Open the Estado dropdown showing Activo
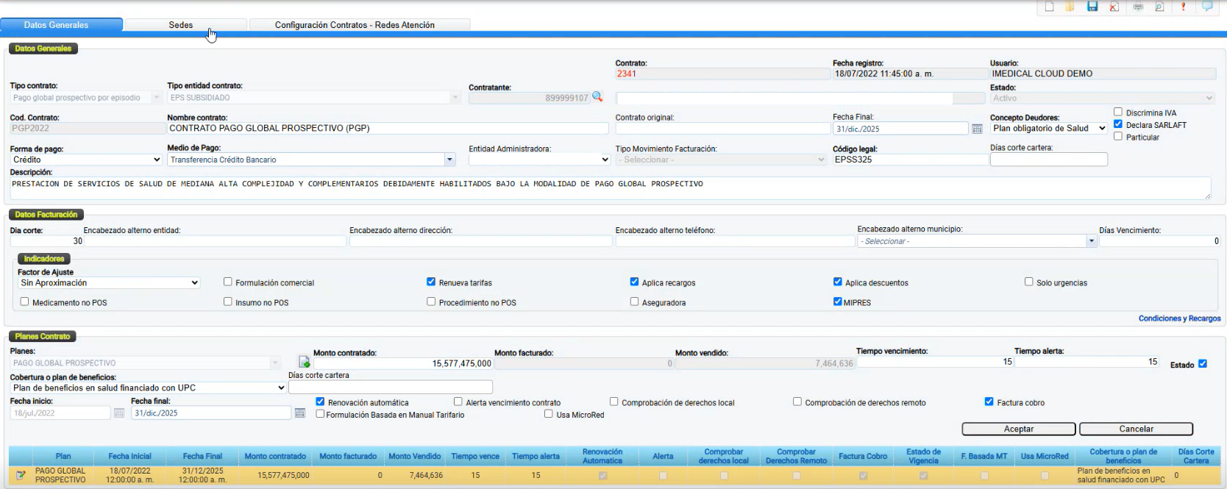This screenshot has width=1227, height=489. tap(1102, 98)
